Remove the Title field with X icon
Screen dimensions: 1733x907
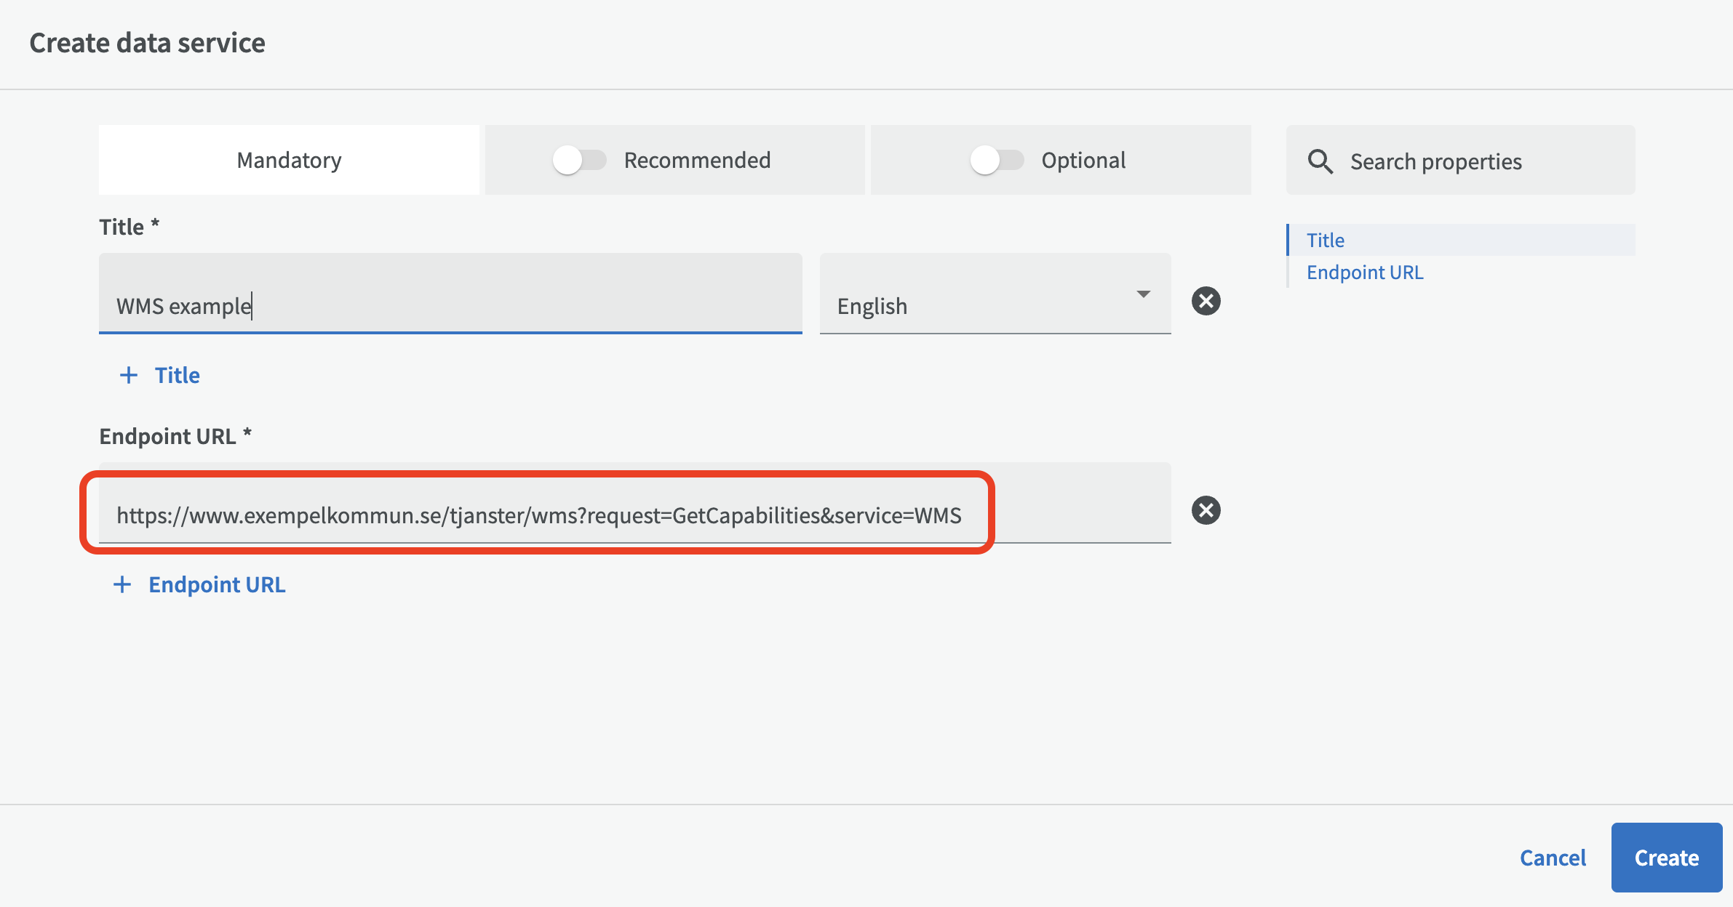pos(1206,301)
